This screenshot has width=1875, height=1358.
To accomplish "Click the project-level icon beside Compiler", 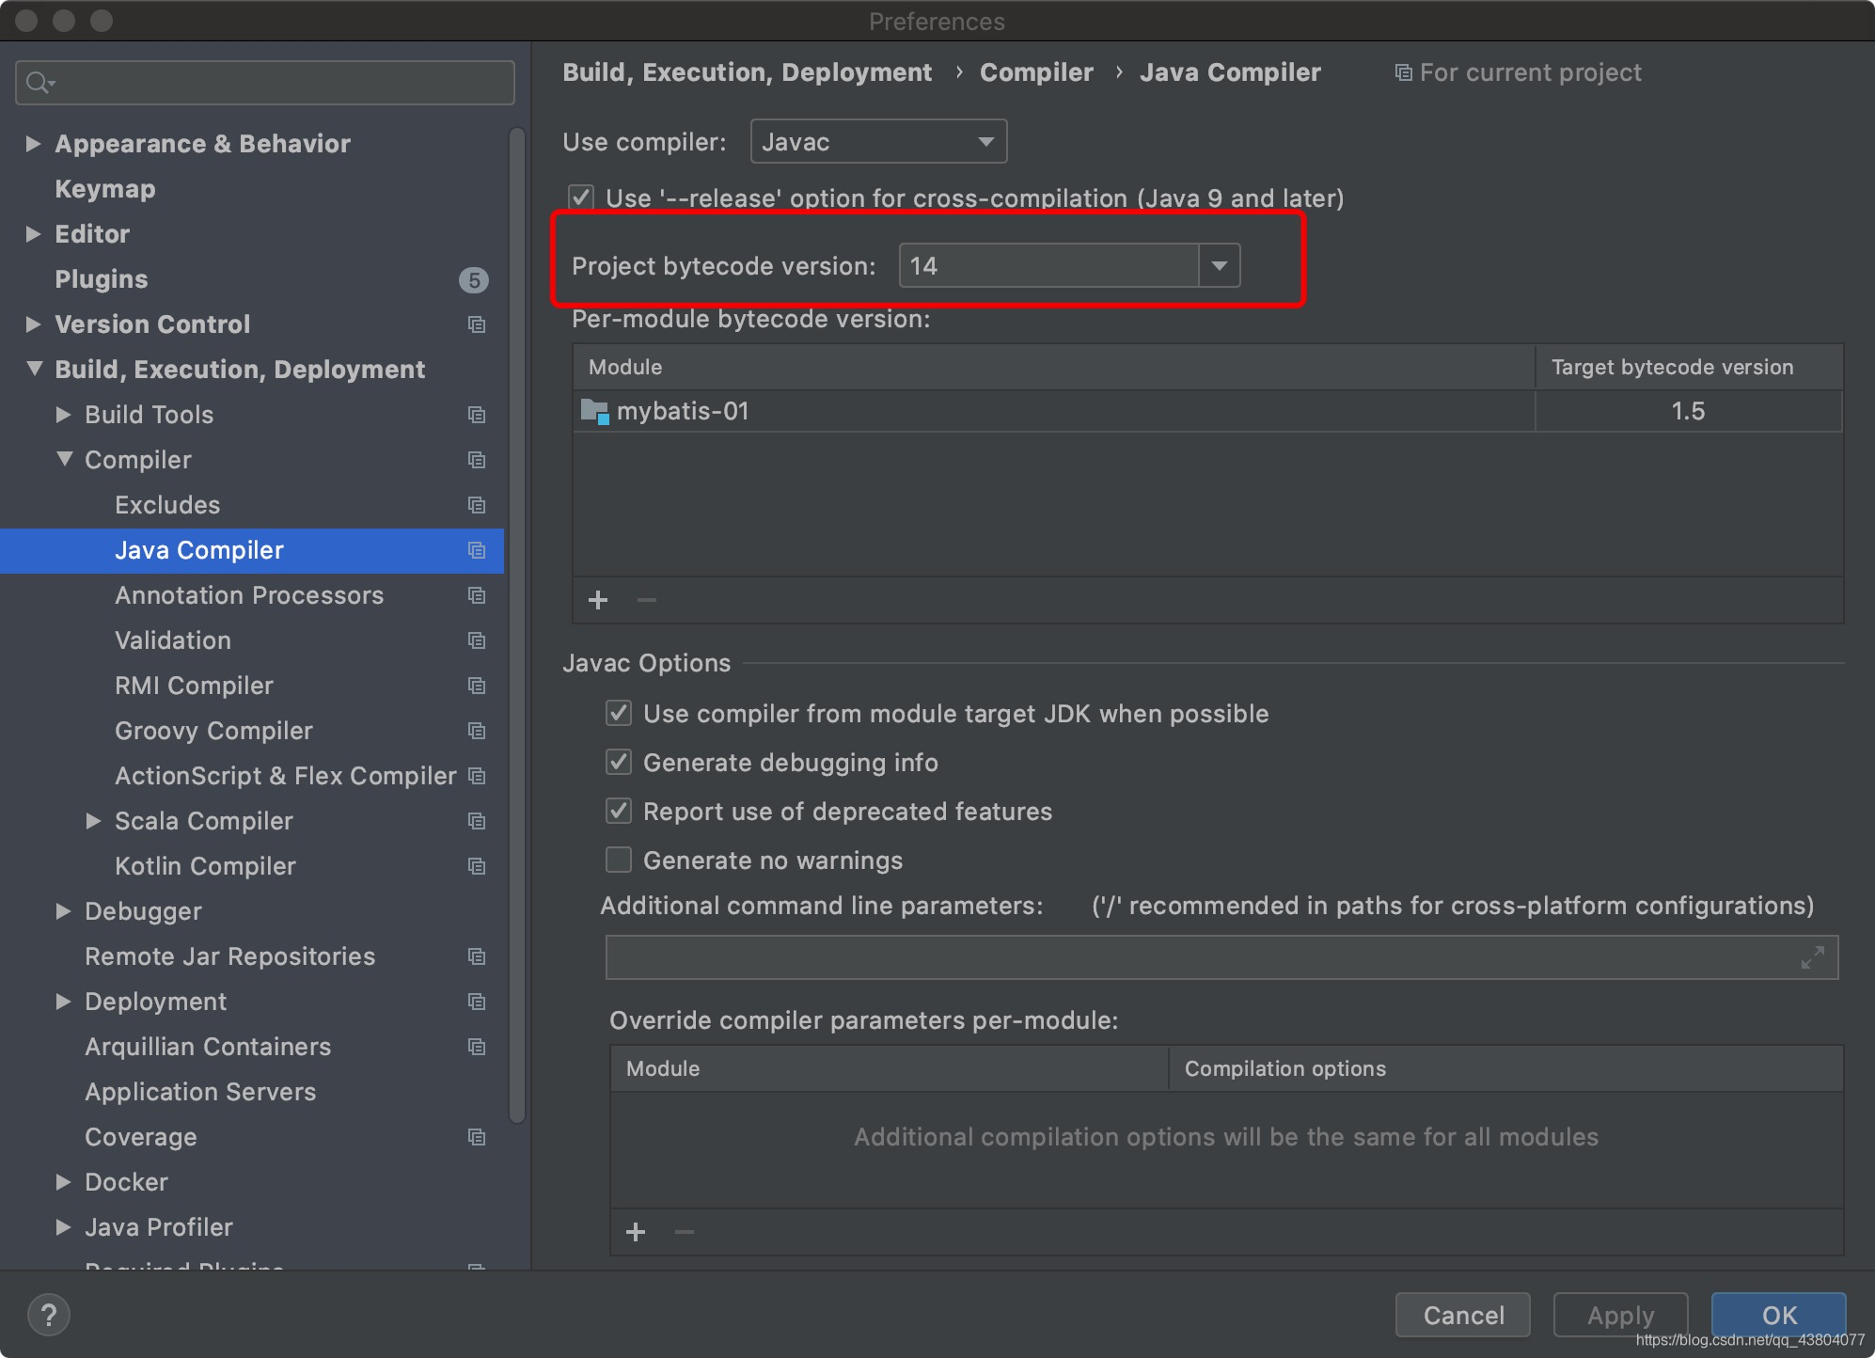I will [477, 460].
